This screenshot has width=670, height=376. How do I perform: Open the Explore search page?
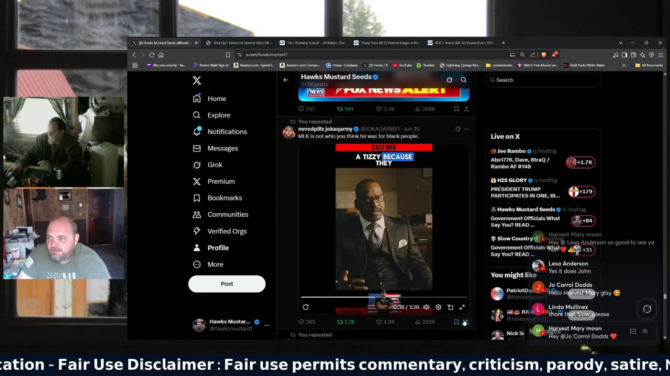click(211, 115)
